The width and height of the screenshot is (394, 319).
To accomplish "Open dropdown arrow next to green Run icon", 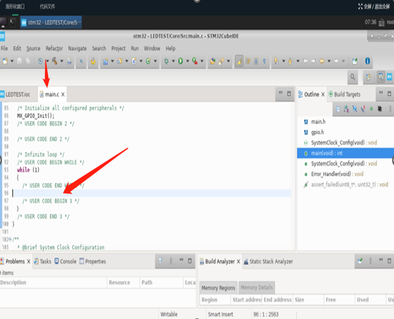I will [x=187, y=61].
